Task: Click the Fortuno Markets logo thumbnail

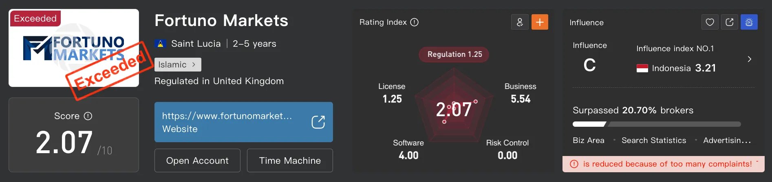Action: coord(74,48)
